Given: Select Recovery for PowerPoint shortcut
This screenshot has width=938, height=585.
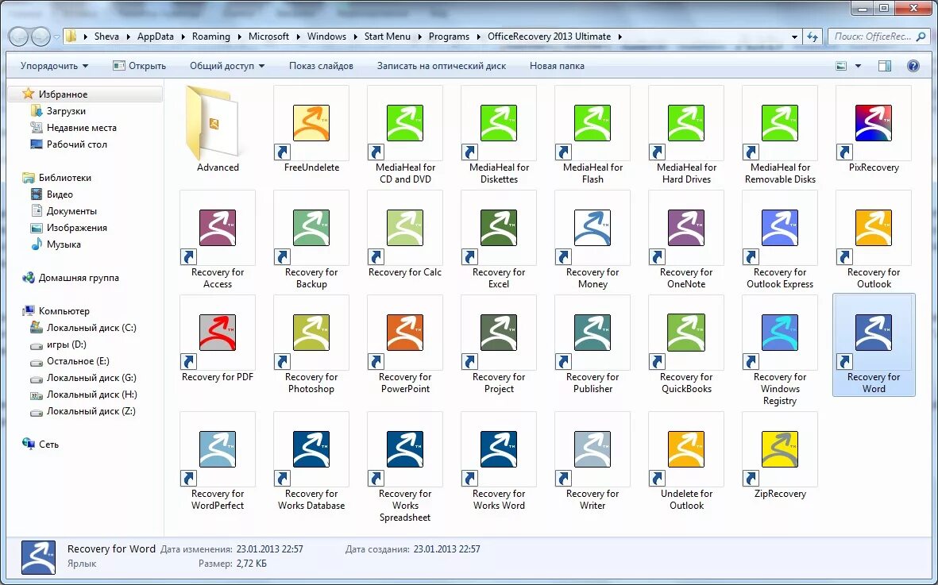Looking at the screenshot, I should (405, 344).
